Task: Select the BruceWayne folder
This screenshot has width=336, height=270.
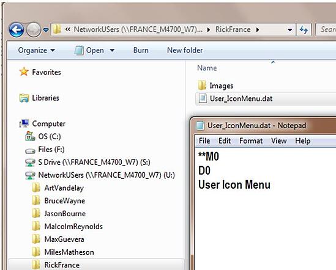Action: pyautogui.click(x=58, y=201)
